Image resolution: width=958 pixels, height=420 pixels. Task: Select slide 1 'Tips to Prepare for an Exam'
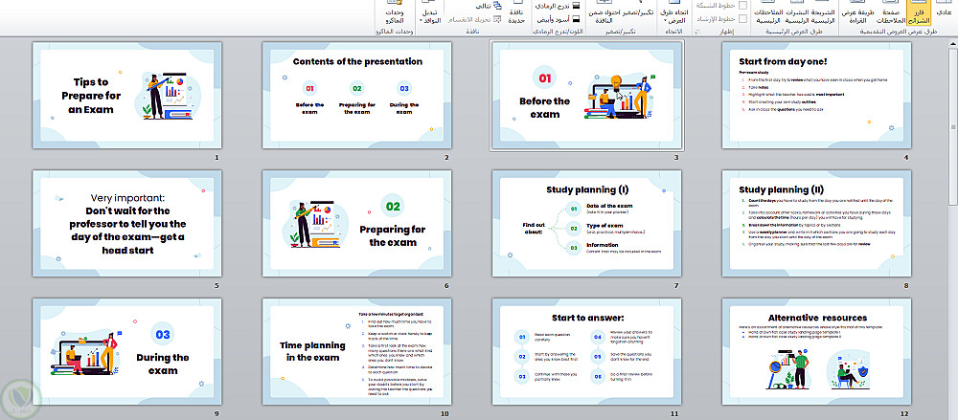coord(127,96)
